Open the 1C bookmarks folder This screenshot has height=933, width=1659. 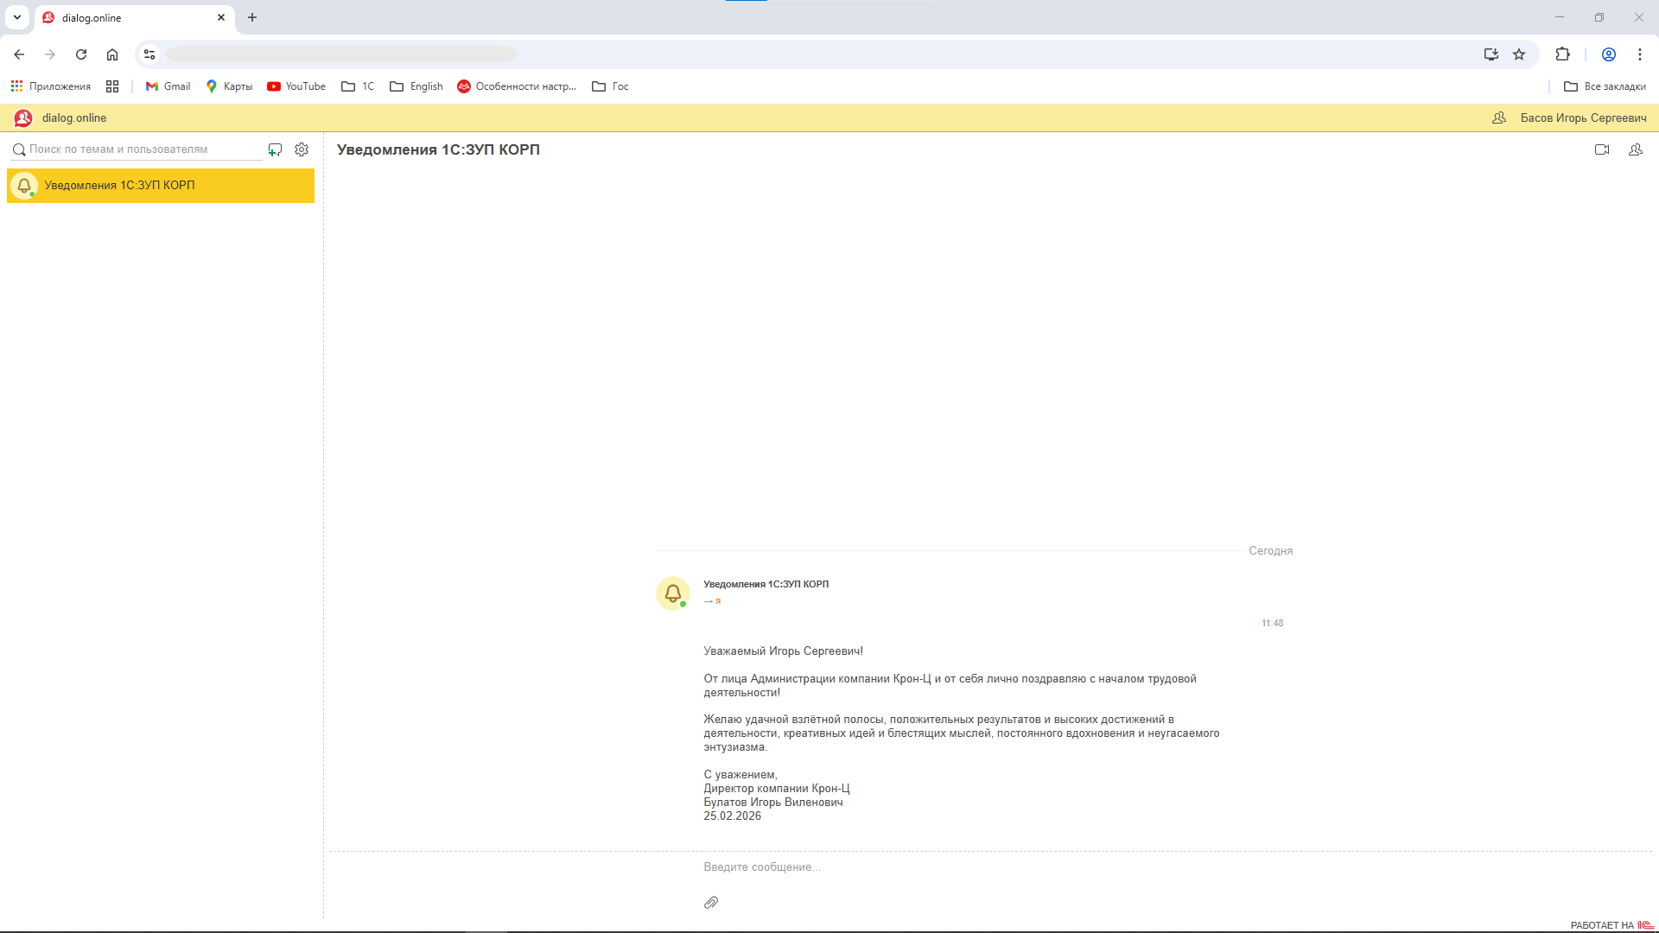358,86
